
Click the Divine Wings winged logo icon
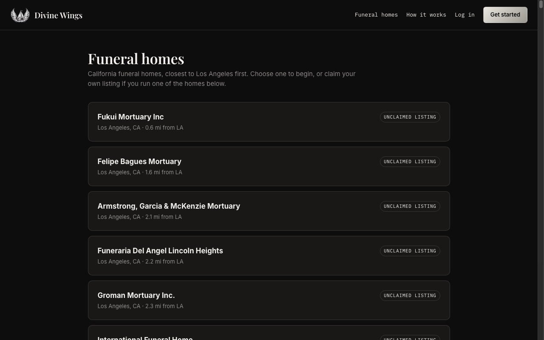(x=20, y=15)
